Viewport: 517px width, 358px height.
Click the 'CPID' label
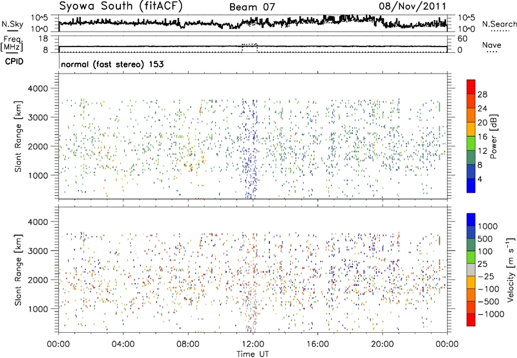[14, 61]
